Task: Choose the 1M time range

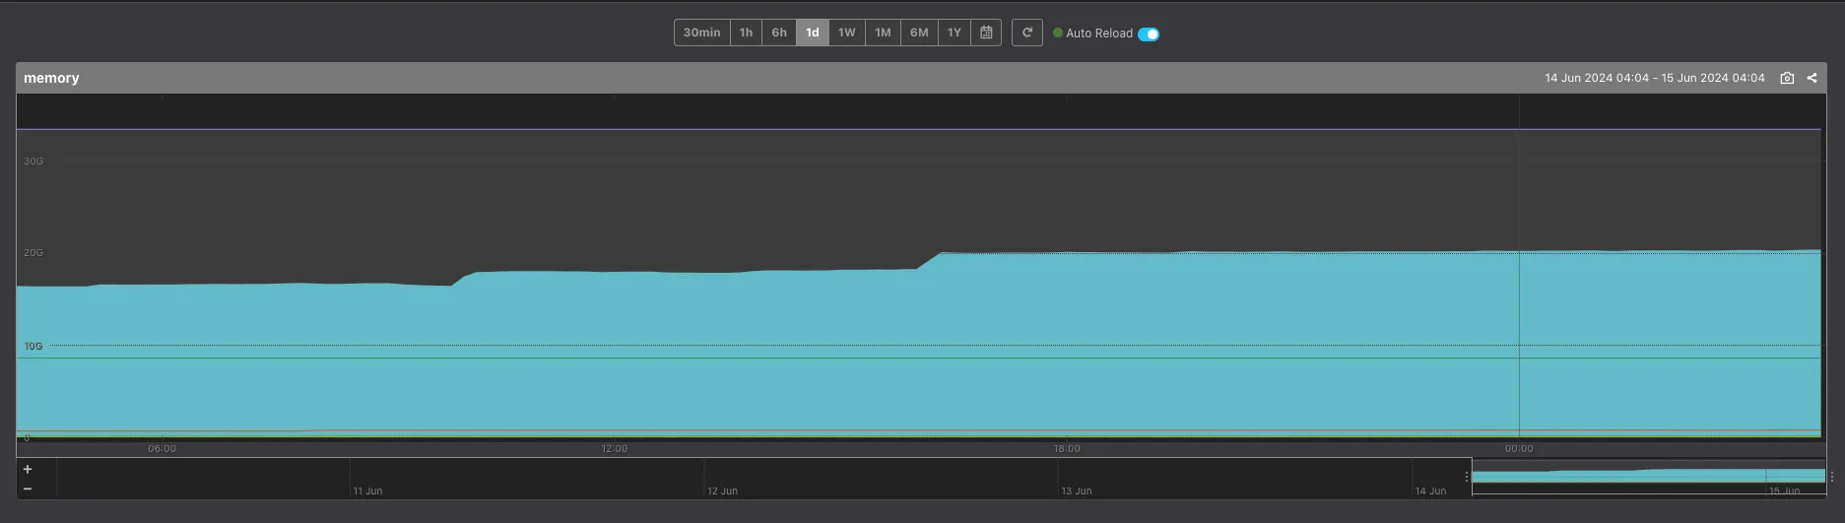Action: click(883, 33)
